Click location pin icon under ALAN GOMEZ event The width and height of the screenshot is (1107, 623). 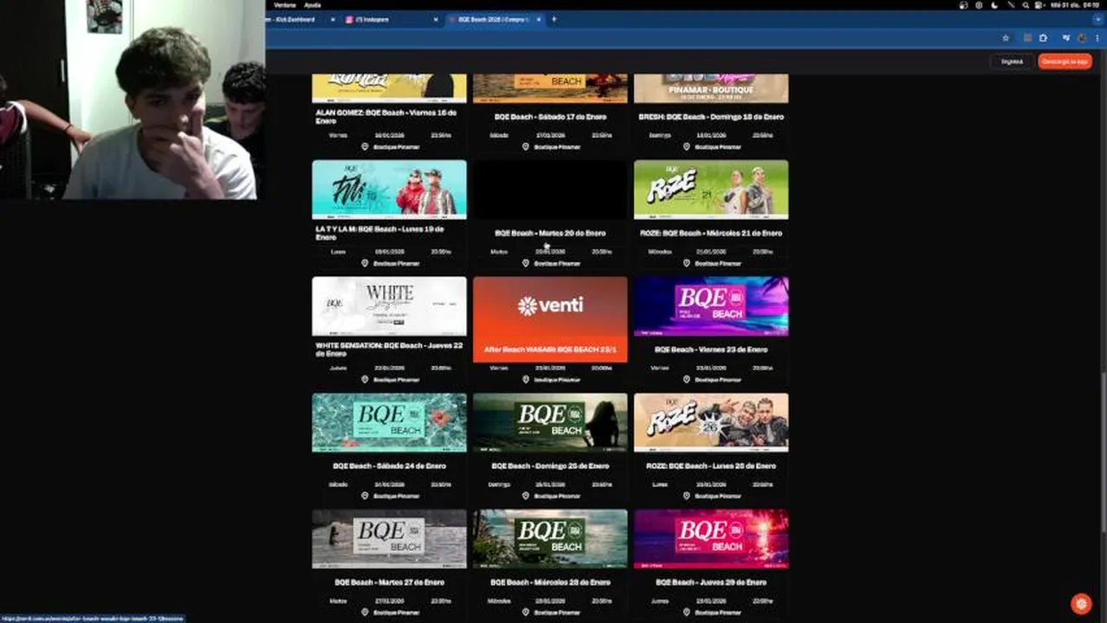(365, 147)
